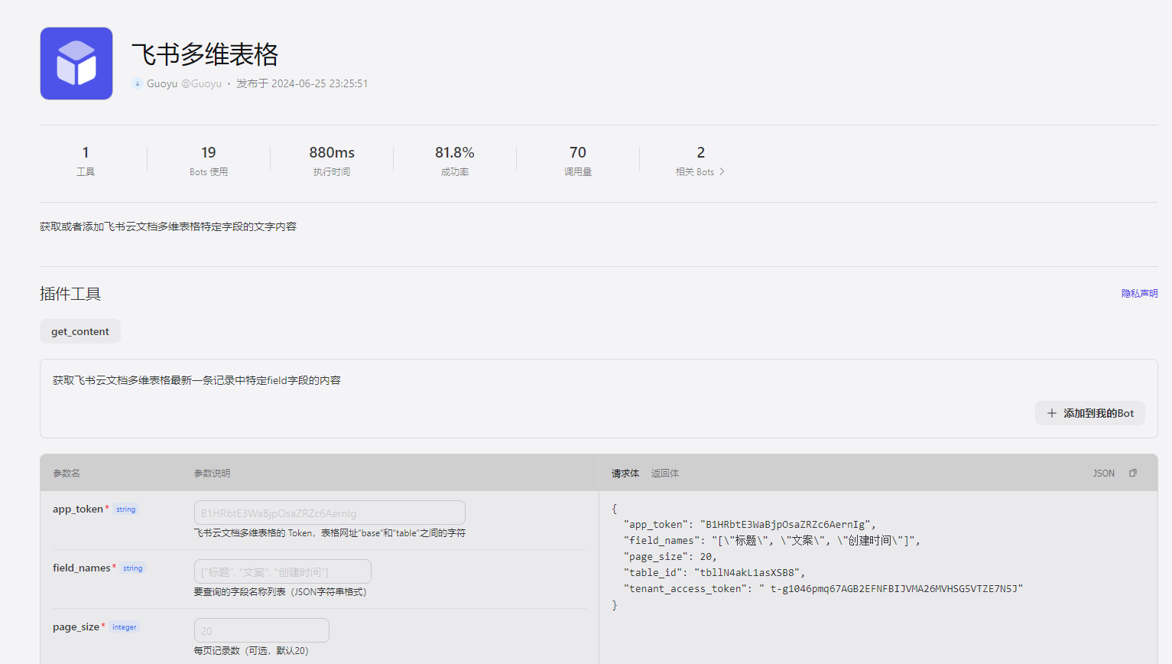Click the 插件工具 section heading
This screenshot has width=1172, height=664.
[x=70, y=294]
